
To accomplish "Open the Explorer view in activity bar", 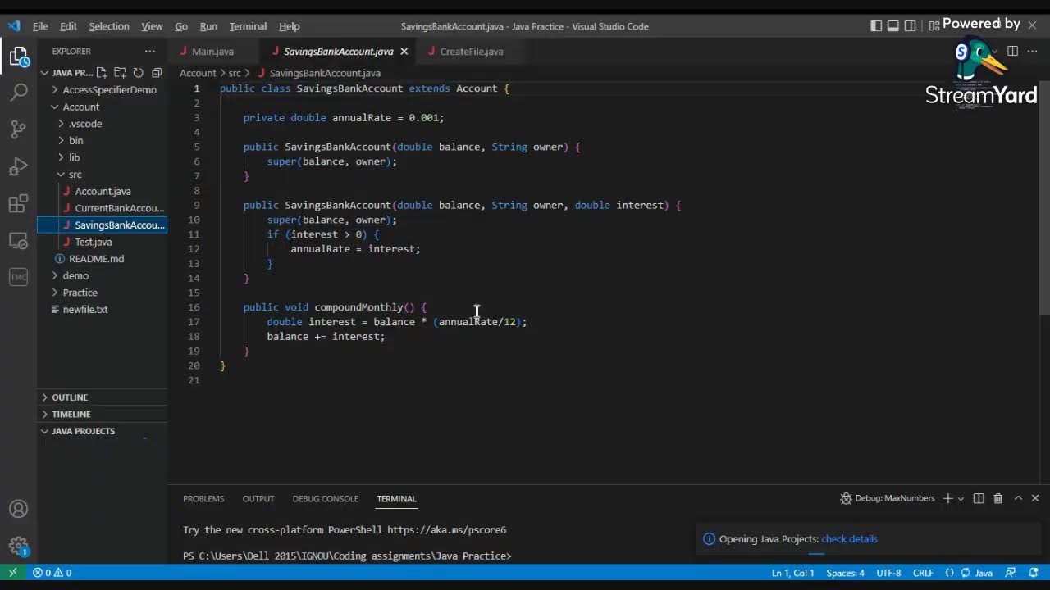I will [19, 57].
